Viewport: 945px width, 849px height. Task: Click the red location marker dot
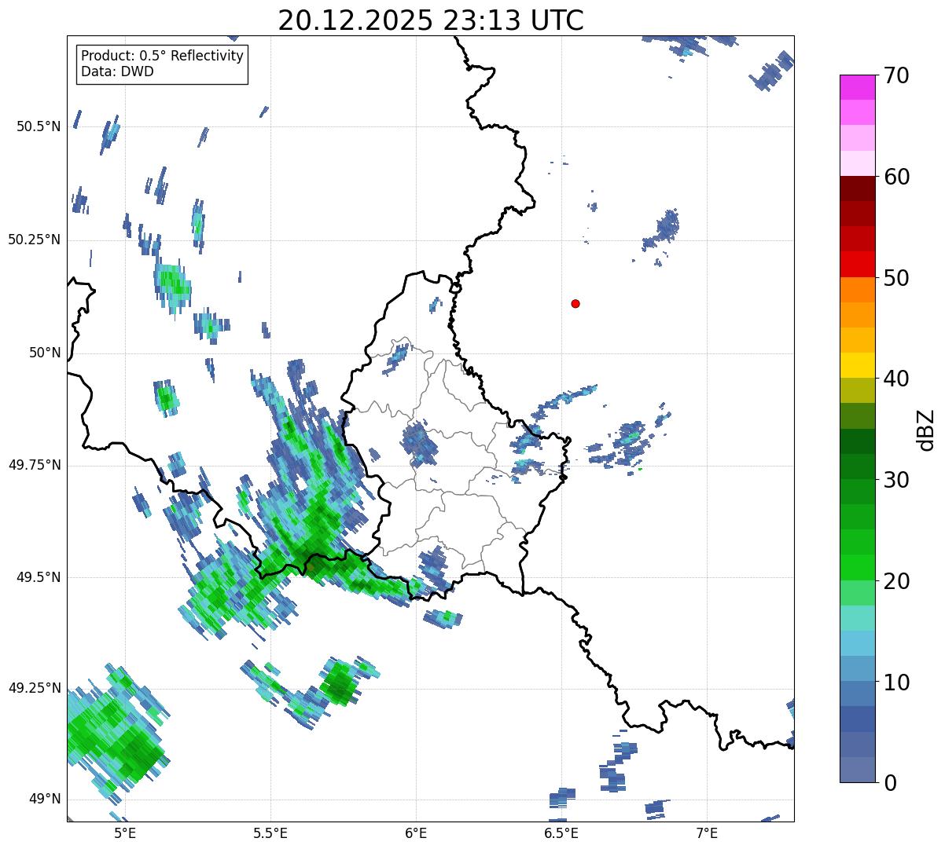tap(575, 304)
